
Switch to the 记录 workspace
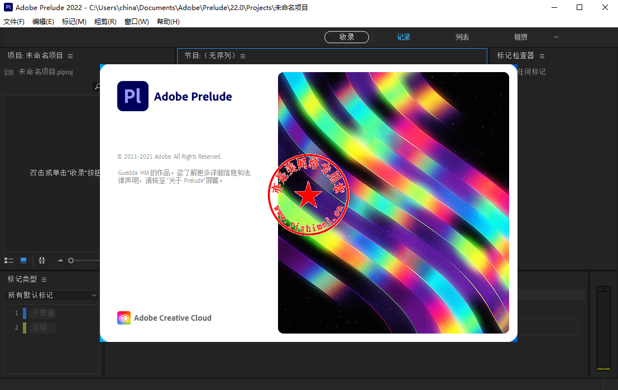click(404, 37)
